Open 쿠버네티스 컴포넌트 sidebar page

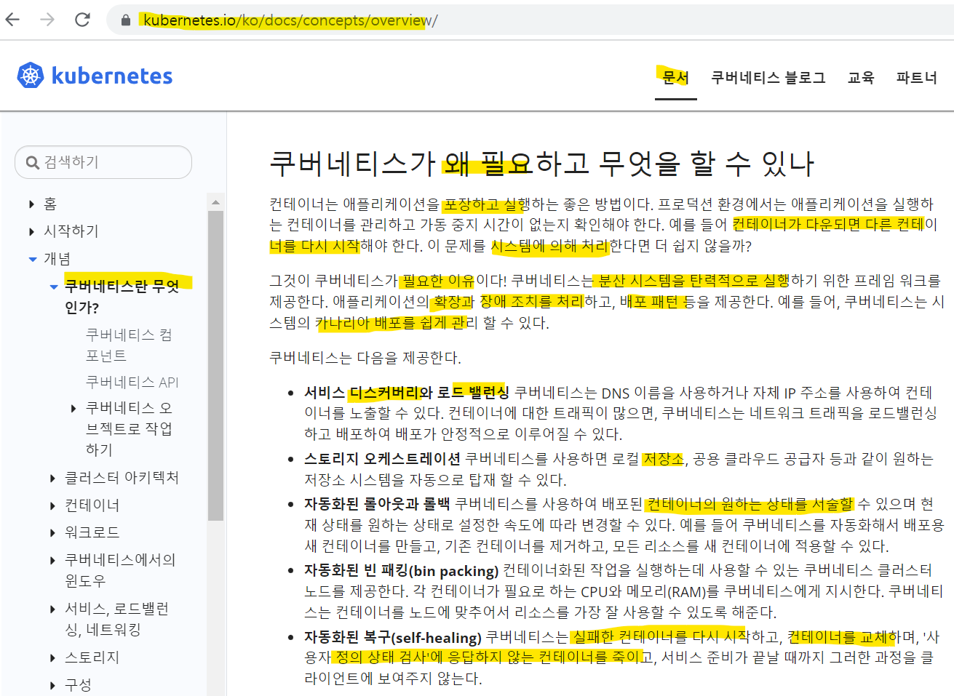(129, 345)
